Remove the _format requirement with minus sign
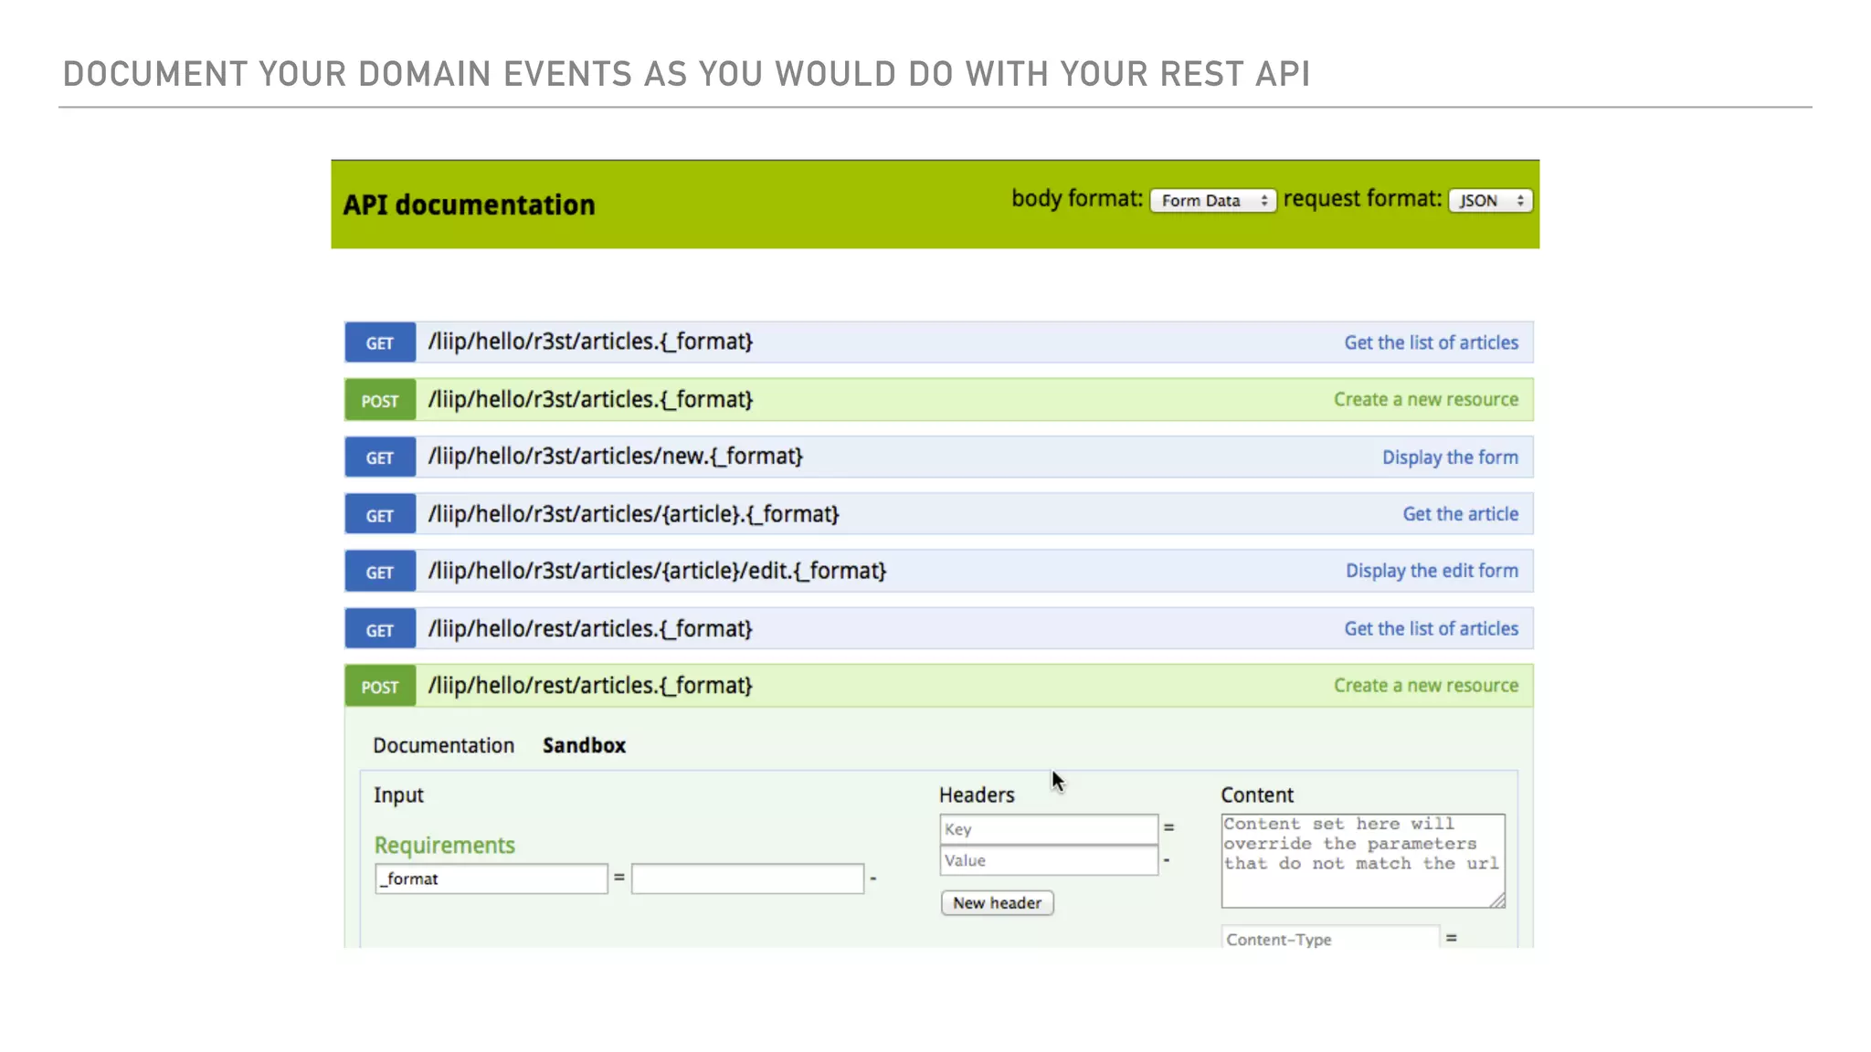This screenshot has height=1052, width=1871. [873, 878]
